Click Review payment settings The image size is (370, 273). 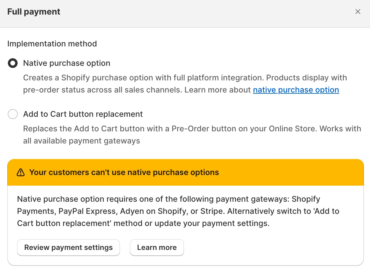68,248
